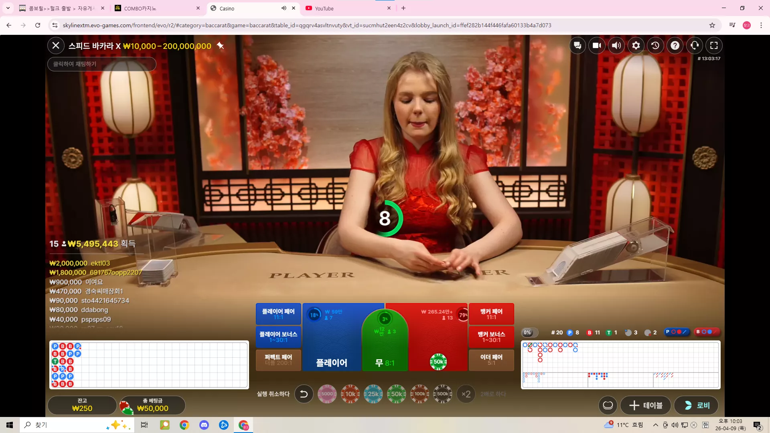The height and width of the screenshot is (433, 770).
Task: View the 총 베팅금 total bet panel
Action: click(x=152, y=405)
